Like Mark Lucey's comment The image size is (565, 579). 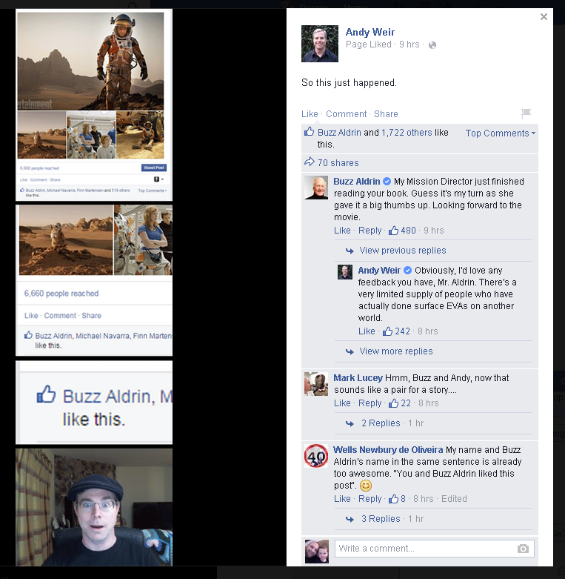point(342,403)
